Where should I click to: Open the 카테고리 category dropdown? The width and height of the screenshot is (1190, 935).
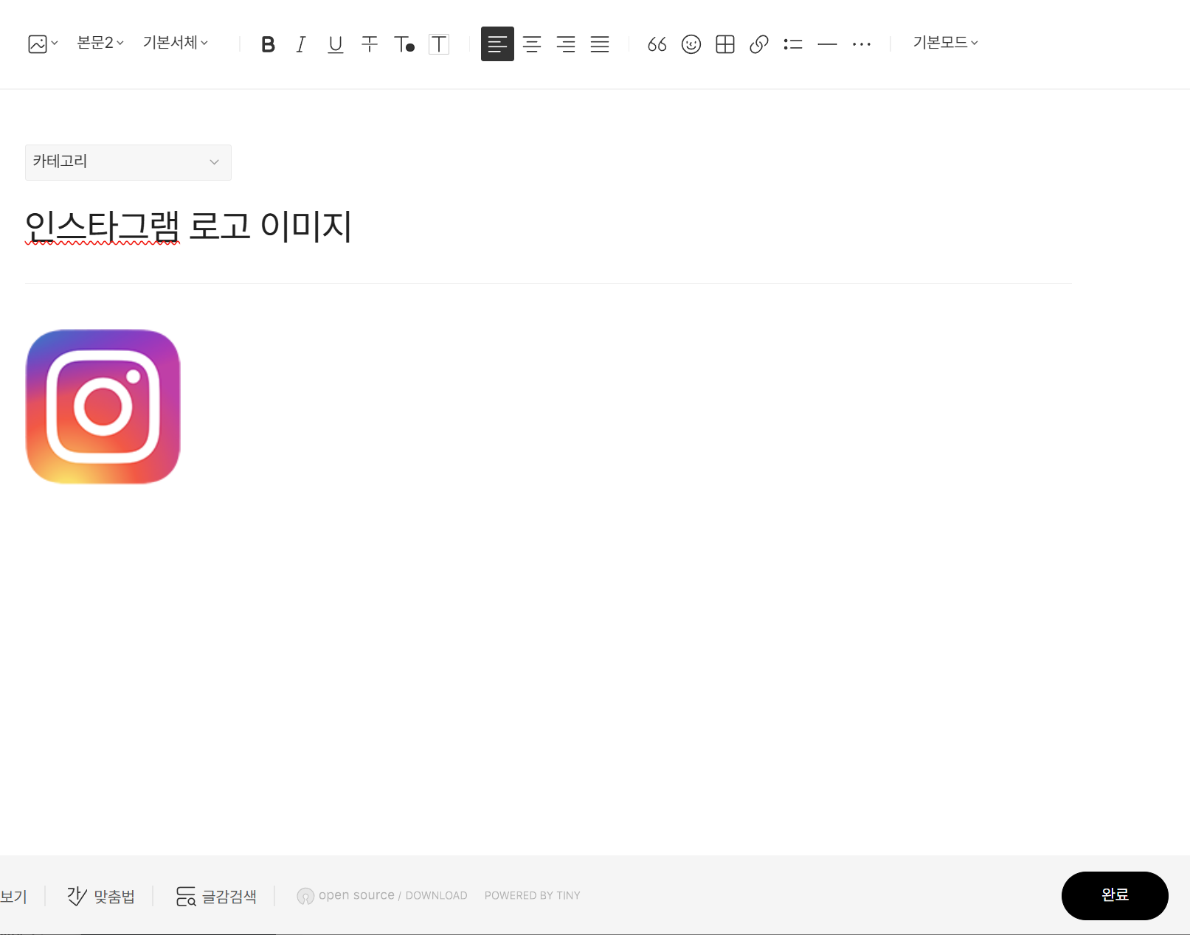tap(128, 162)
